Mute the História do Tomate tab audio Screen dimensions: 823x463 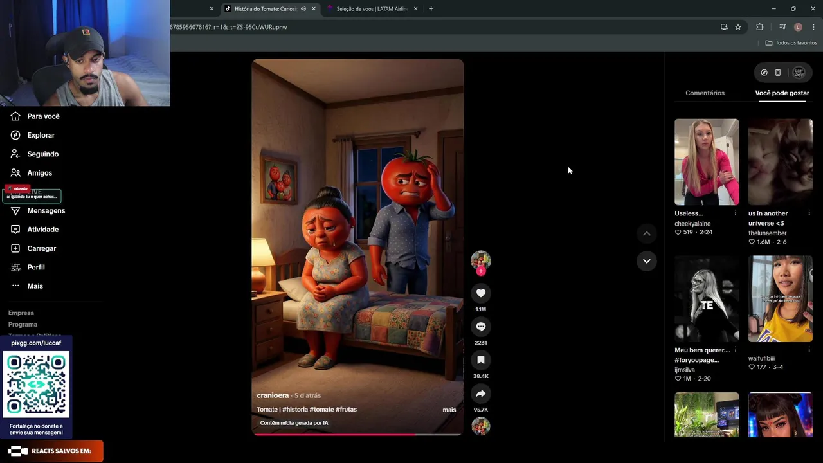[303, 9]
